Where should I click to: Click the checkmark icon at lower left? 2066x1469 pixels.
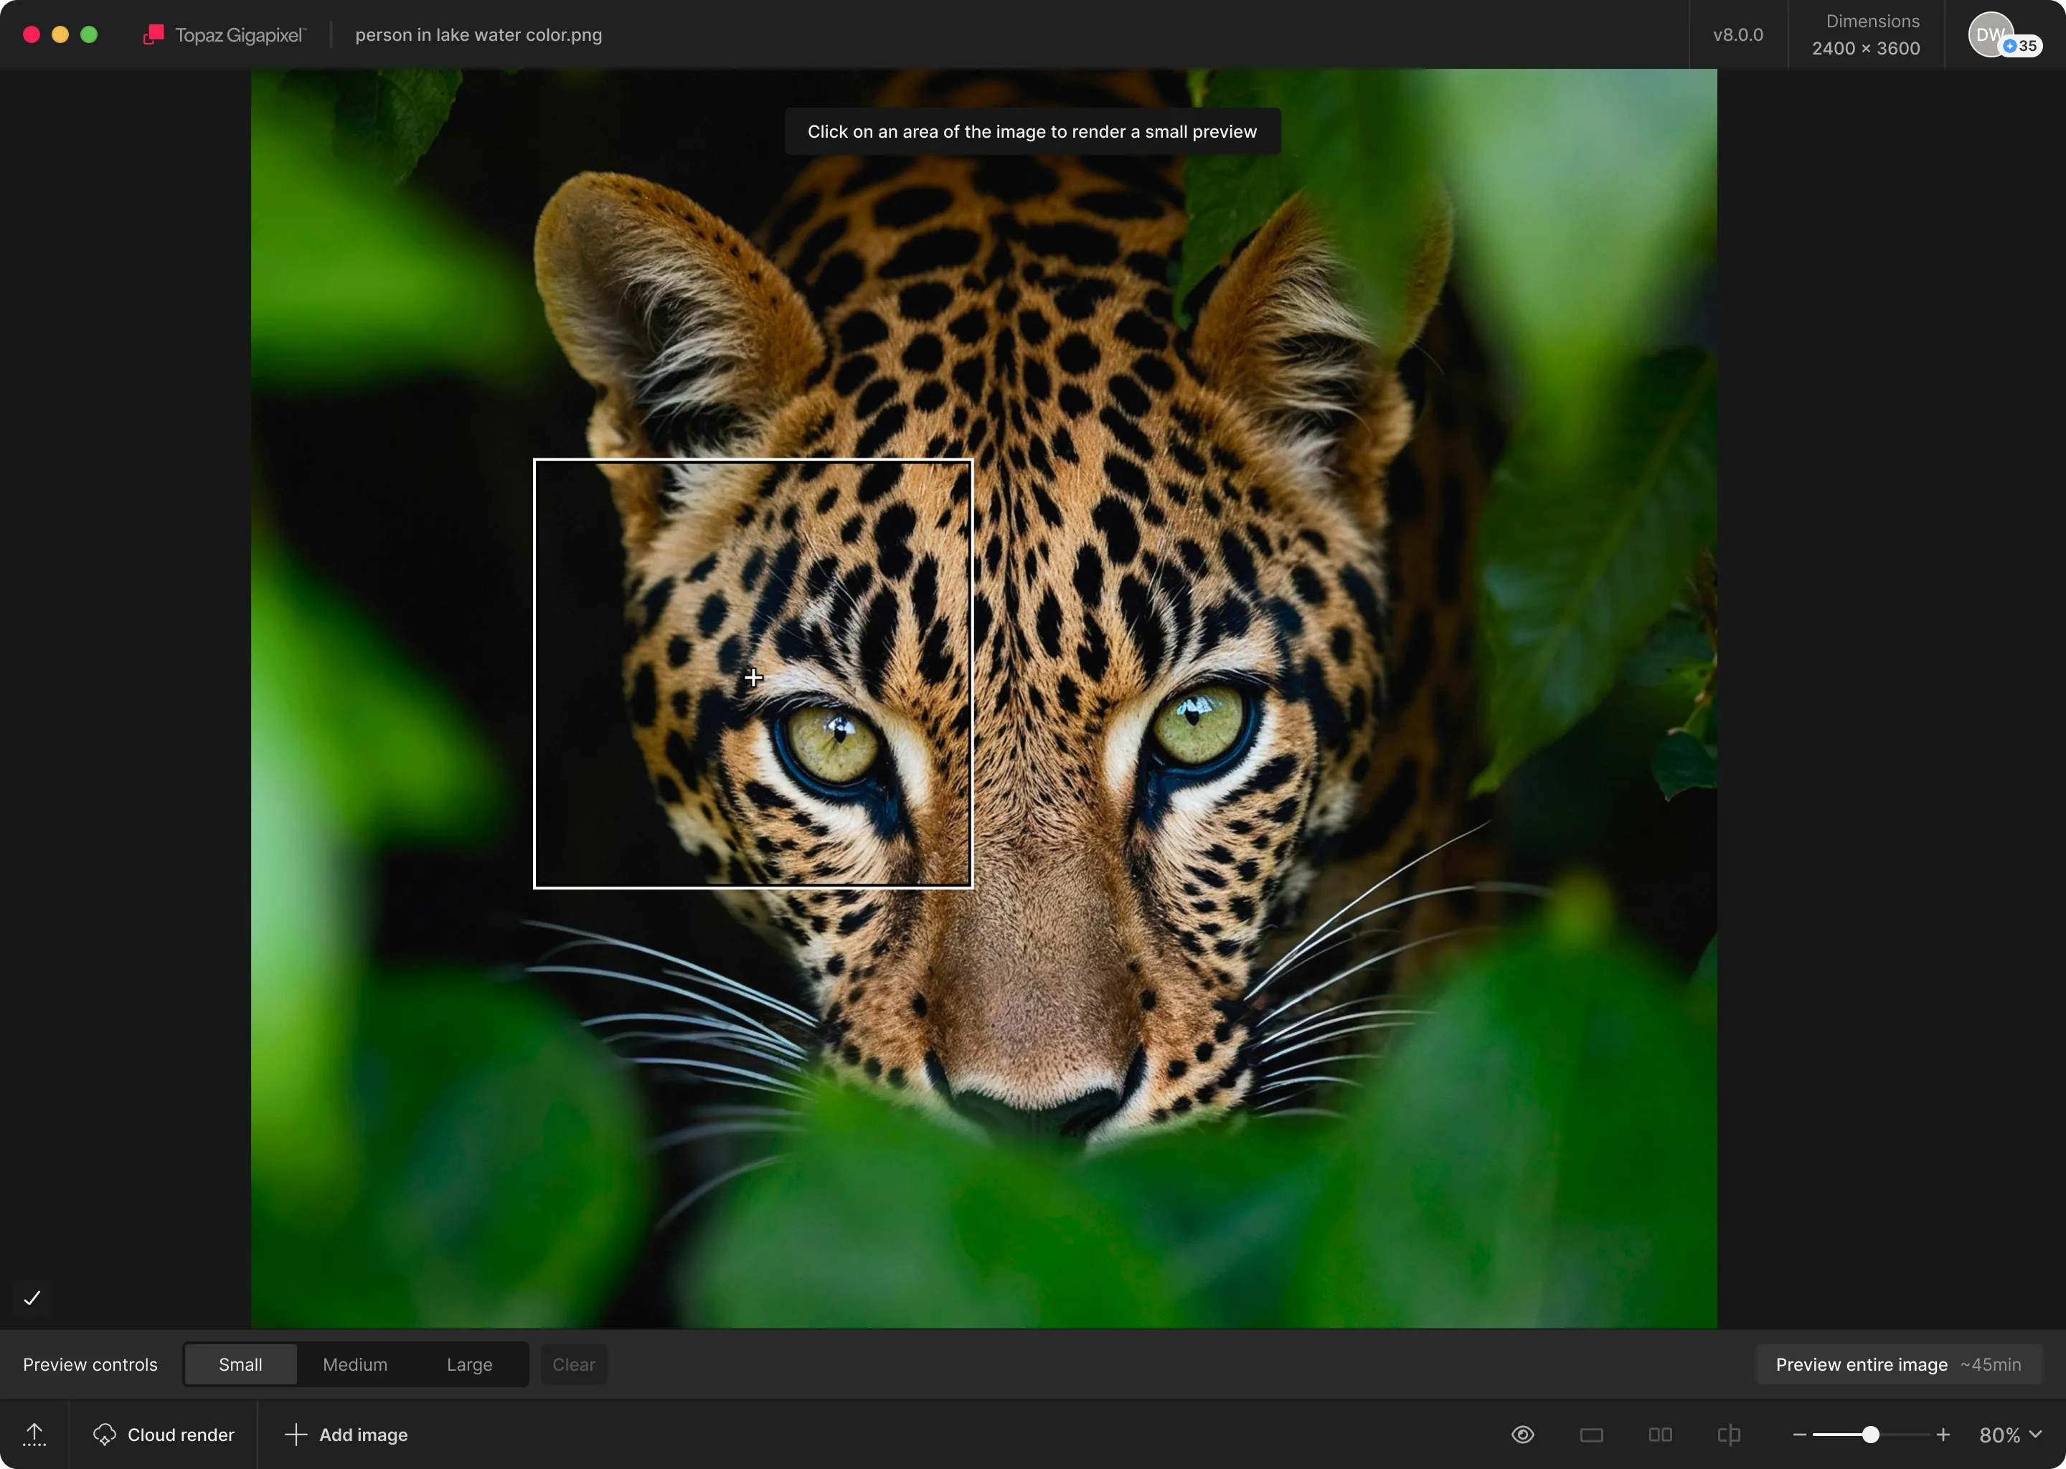32,1298
